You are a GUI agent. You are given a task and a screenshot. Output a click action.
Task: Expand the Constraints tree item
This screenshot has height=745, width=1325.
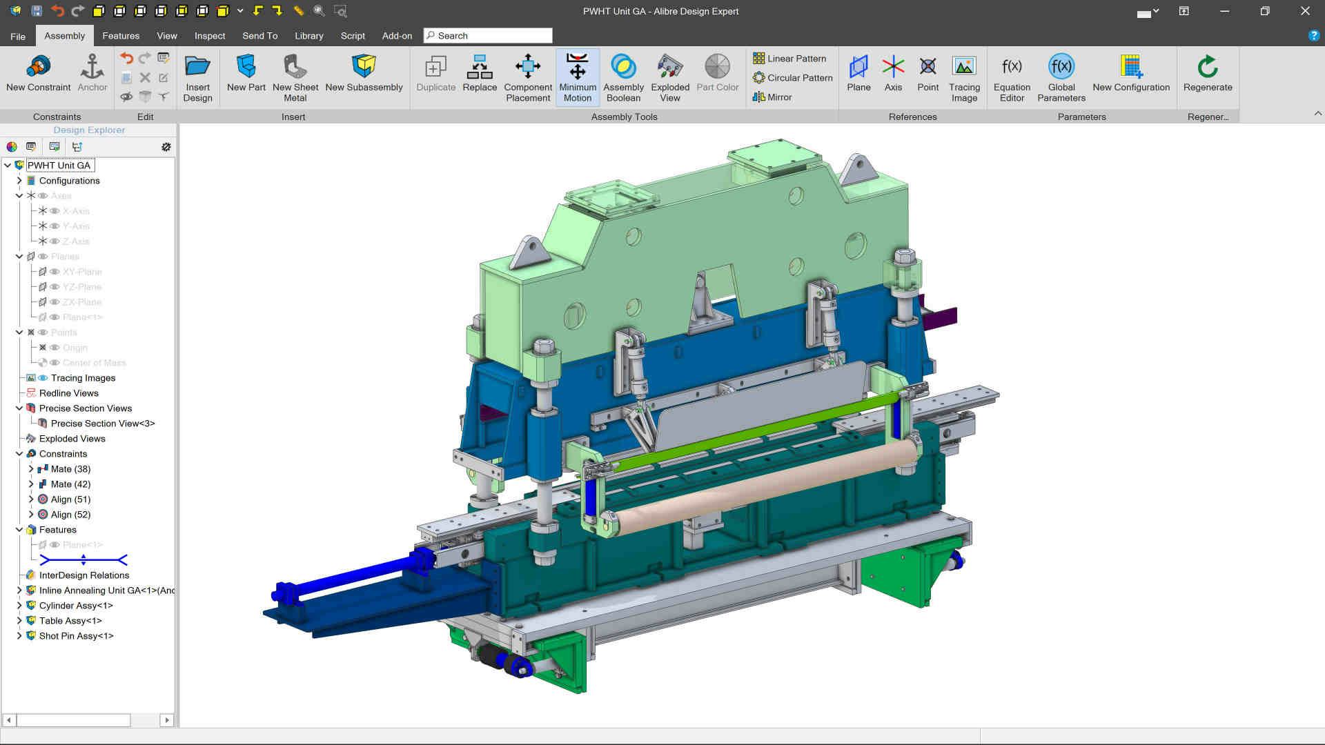[x=20, y=453]
